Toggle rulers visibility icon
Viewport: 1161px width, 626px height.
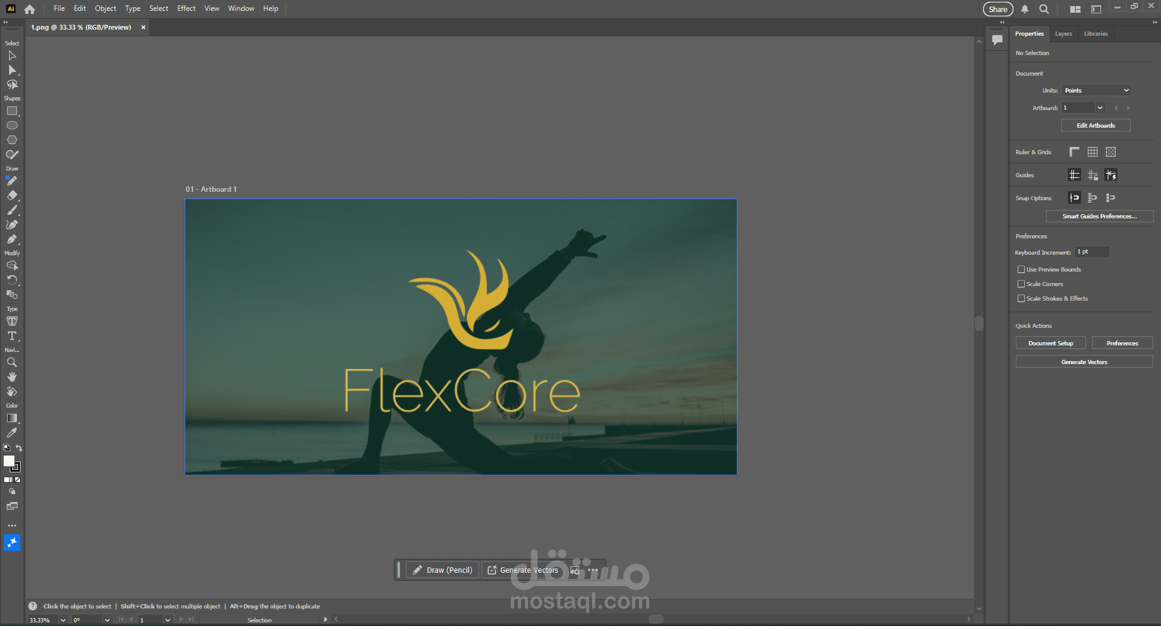pos(1074,152)
